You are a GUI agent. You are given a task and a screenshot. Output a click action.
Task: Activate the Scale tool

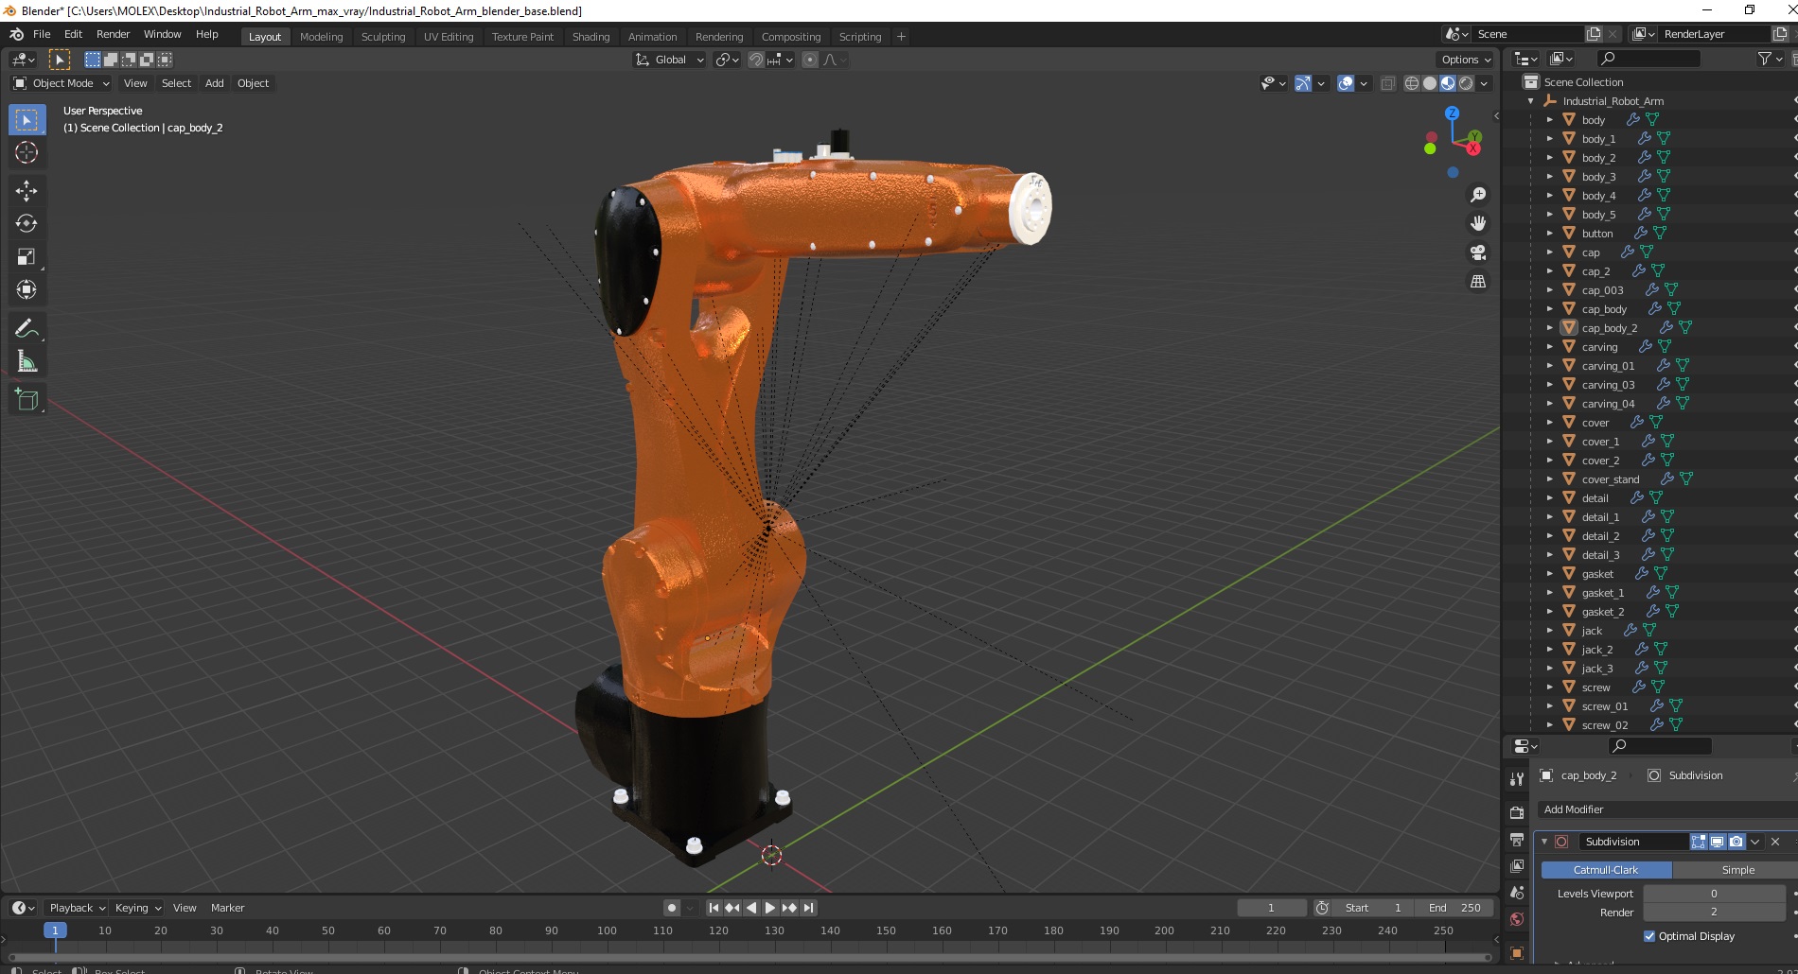point(26,256)
